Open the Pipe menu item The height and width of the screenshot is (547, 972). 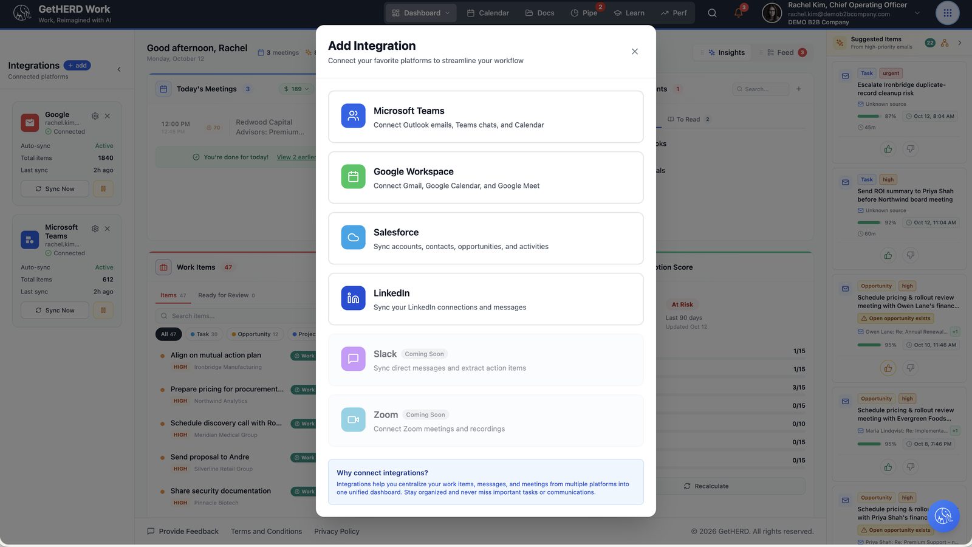coord(584,13)
